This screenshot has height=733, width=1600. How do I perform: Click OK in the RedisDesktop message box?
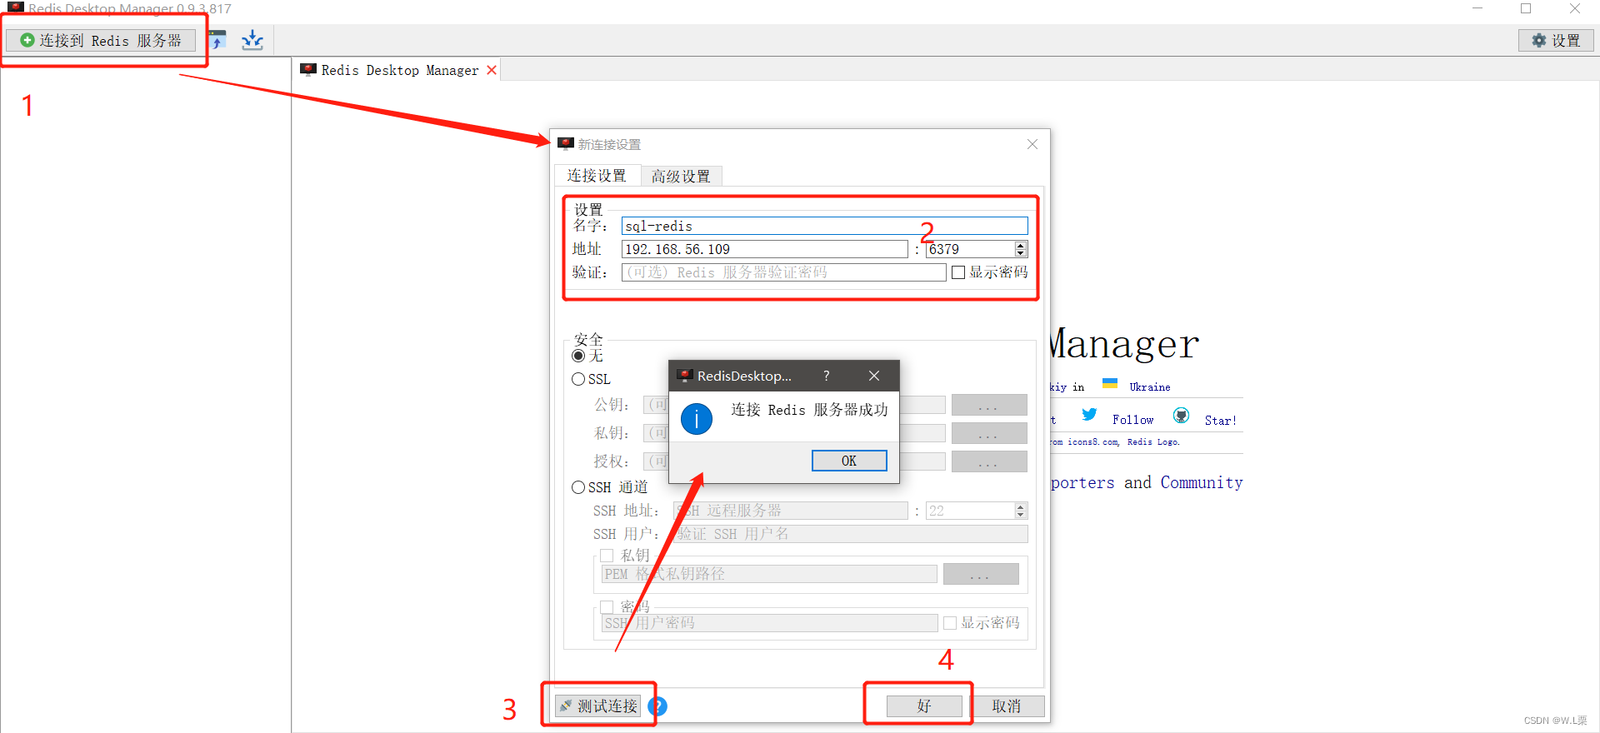(849, 461)
